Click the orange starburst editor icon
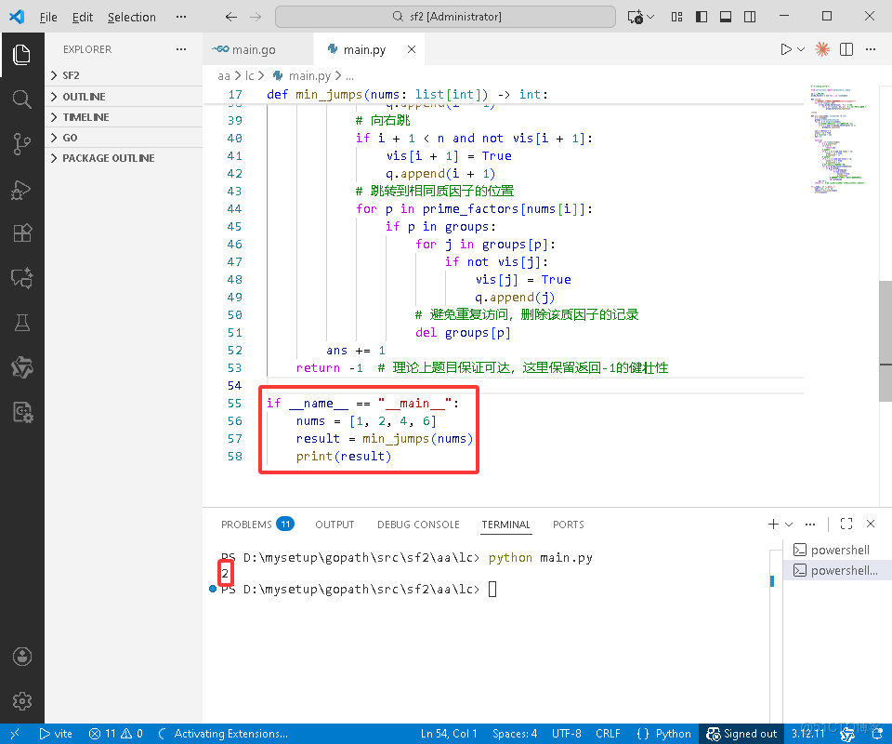Image resolution: width=892 pixels, height=744 pixels. [821, 49]
